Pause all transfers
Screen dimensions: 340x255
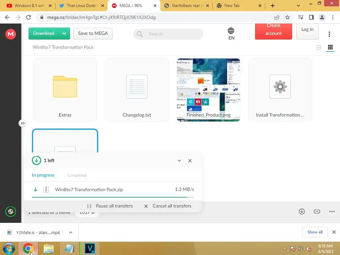(x=110, y=206)
